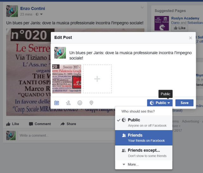Open Roslyn Academy suggested page link
Image resolution: width=203 pixels, height=173 pixels.
coord(185,18)
